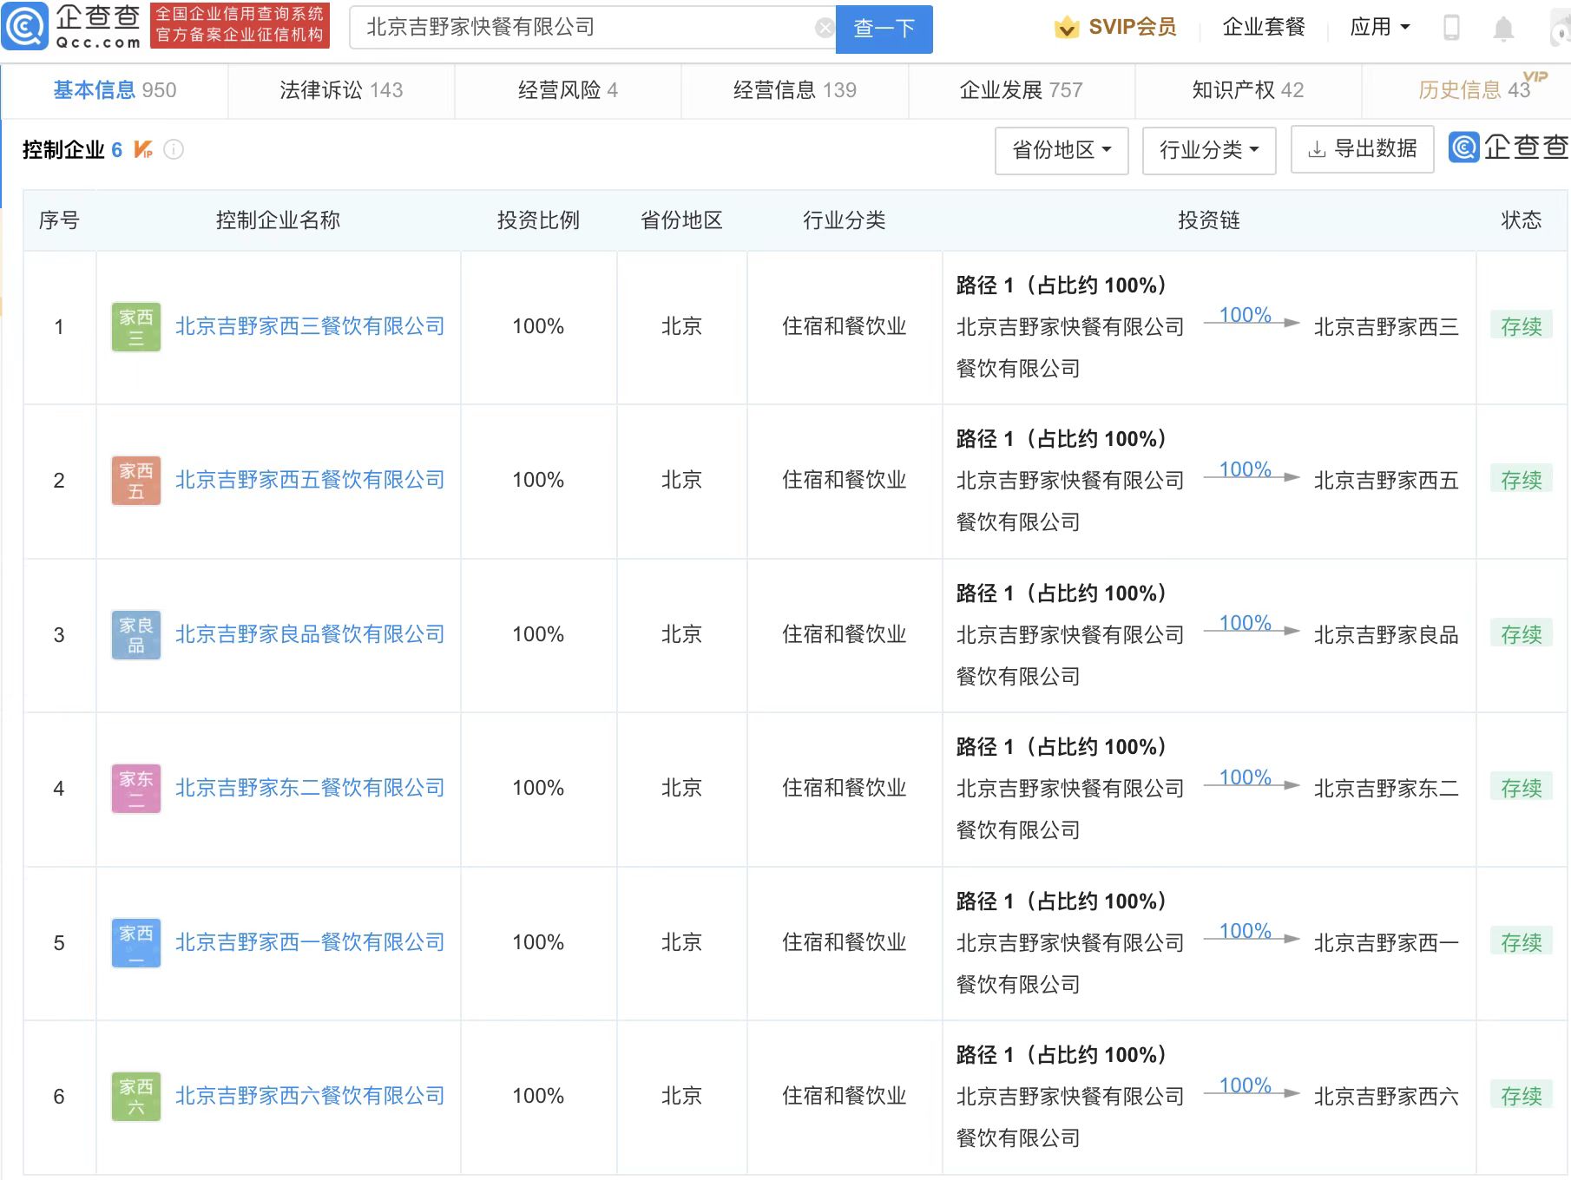The image size is (1571, 1180).
Task: Switch to the 知识产权 tab
Action: coord(1247,90)
